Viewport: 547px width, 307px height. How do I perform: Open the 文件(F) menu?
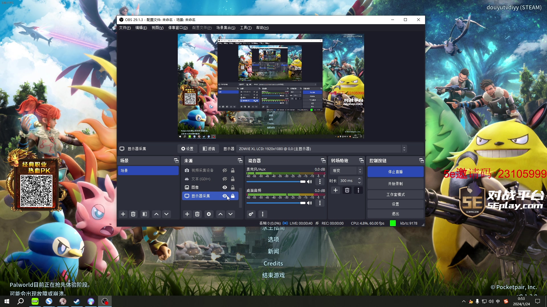click(x=125, y=28)
